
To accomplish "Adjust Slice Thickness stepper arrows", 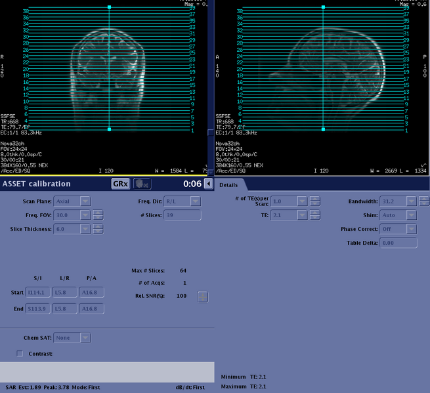I will point(98,229).
